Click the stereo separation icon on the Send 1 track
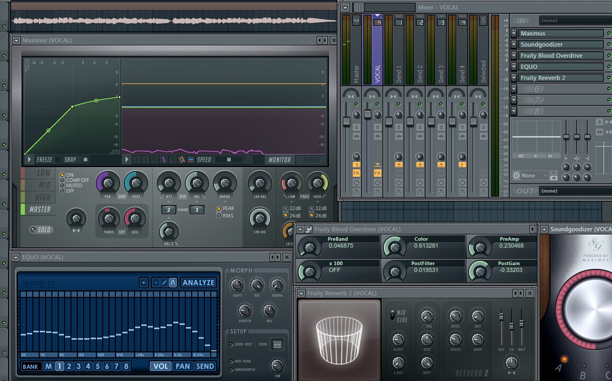Screen dimensions: 612x381 tap(399, 136)
